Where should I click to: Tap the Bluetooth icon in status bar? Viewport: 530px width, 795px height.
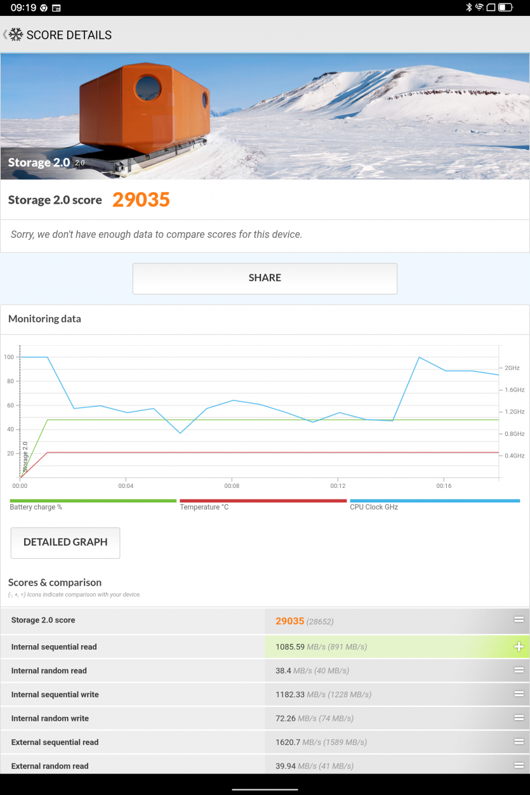pyautogui.click(x=469, y=8)
